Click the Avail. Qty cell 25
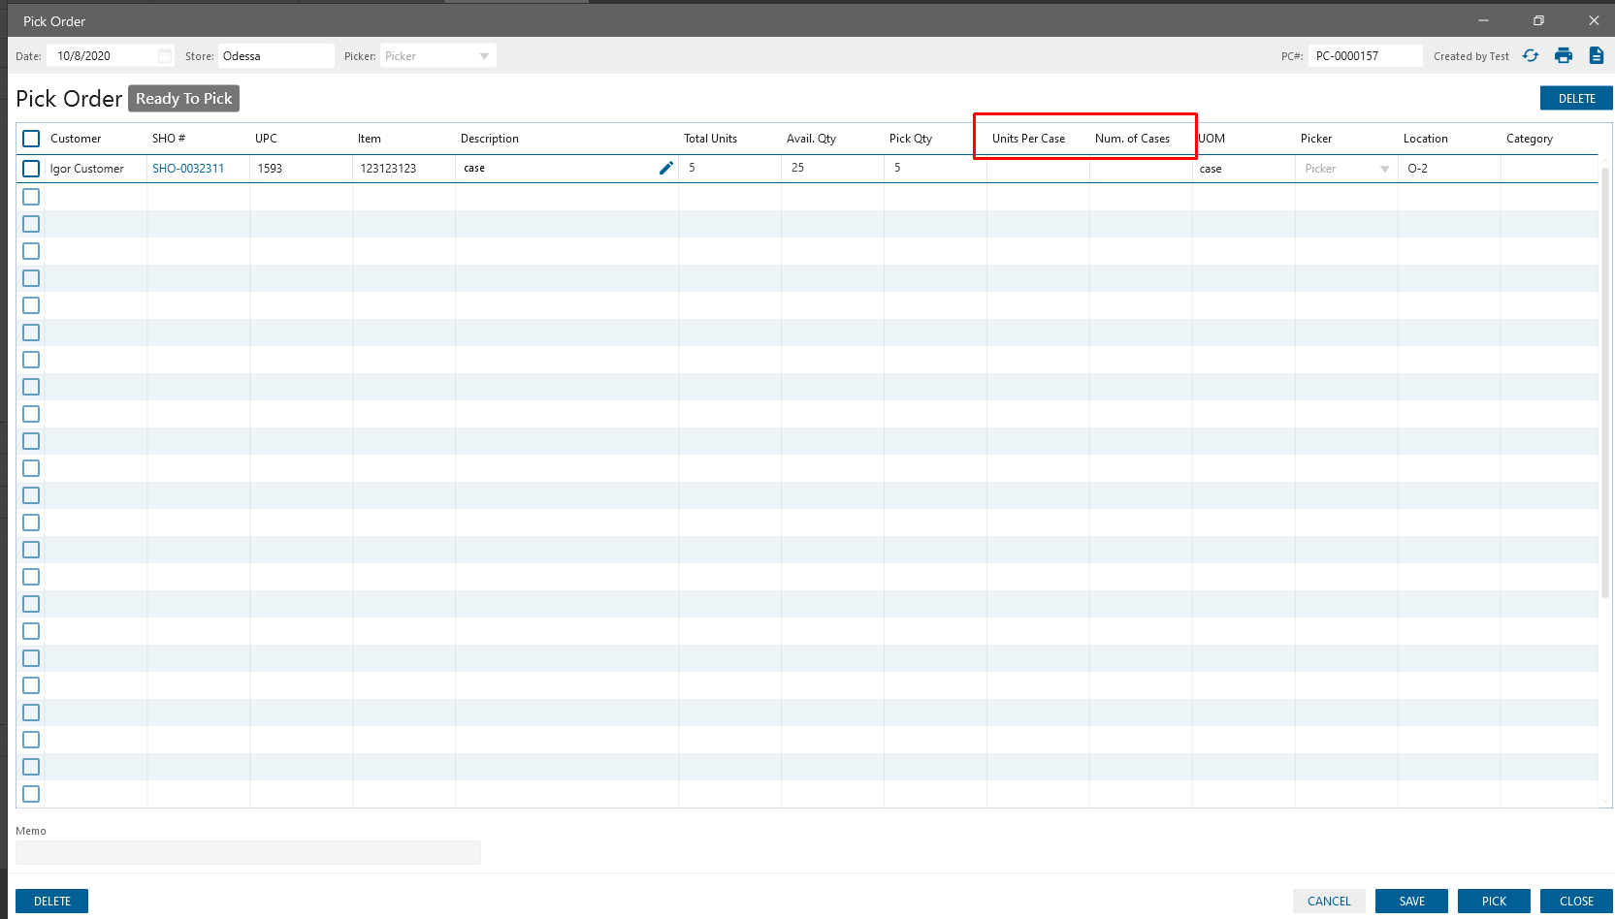 click(x=832, y=169)
